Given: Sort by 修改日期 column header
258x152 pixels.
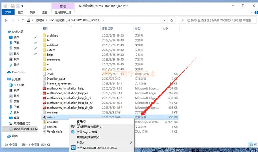Looking at the screenshot, I should (x=107, y=28).
